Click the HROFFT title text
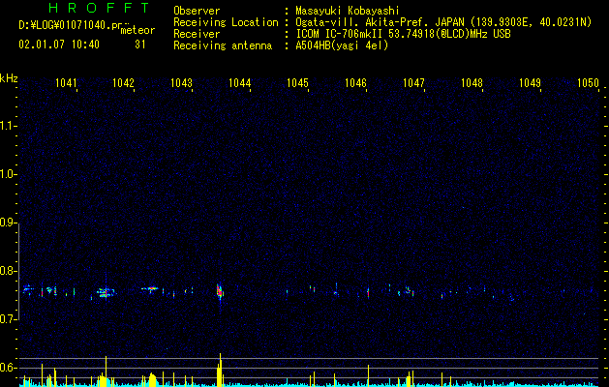Screen dimensions: 609x387 [x=100, y=8]
